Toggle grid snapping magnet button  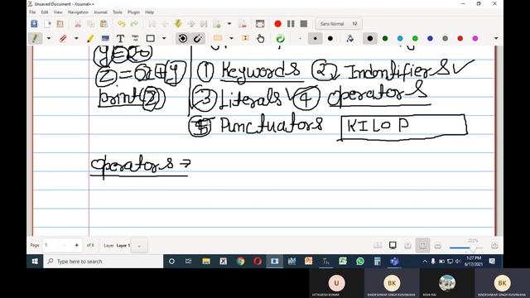pos(198,39)
